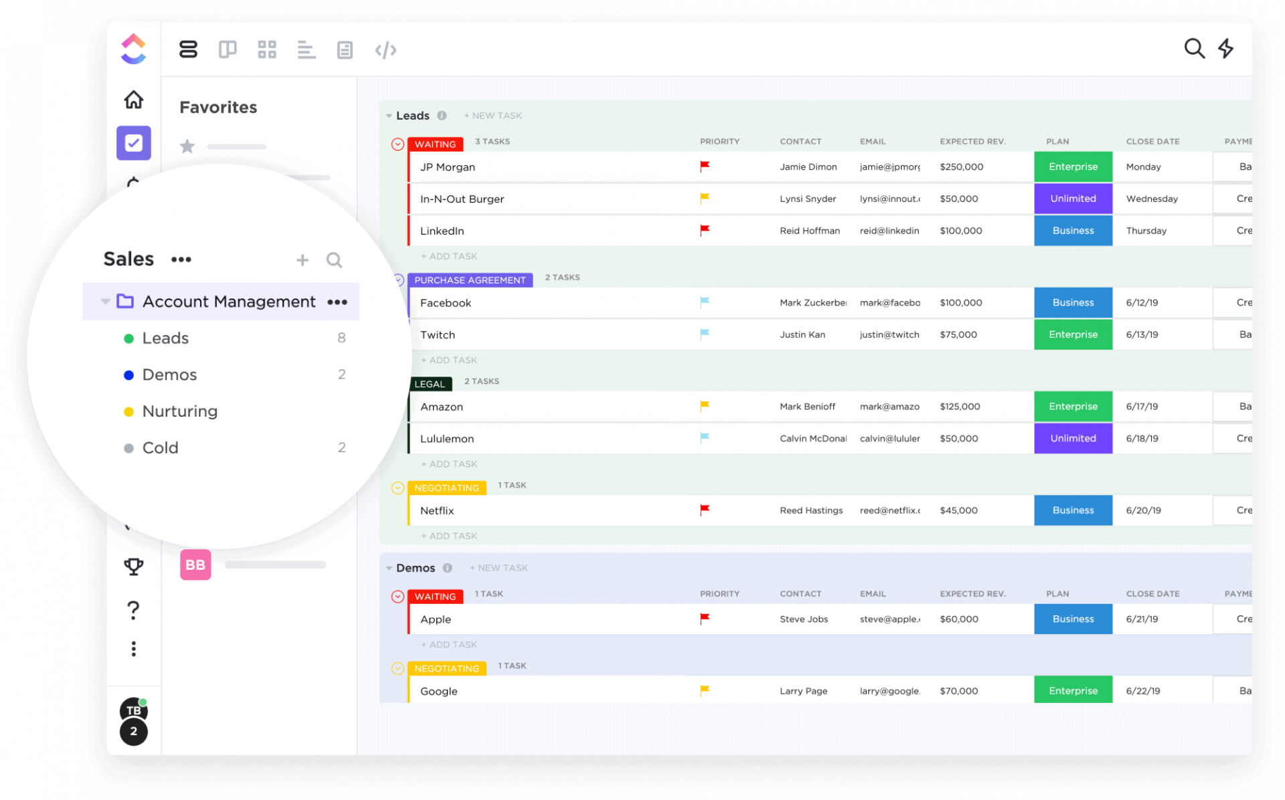Image resolution: width=1285 pixels, height=800 pixels.
Task: Select the Account Management folder
Action: click(x=221, y=302)
